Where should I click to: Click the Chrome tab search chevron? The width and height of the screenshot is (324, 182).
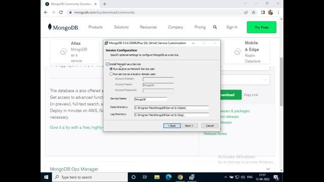pyautogui.click(x=245, y=4)
